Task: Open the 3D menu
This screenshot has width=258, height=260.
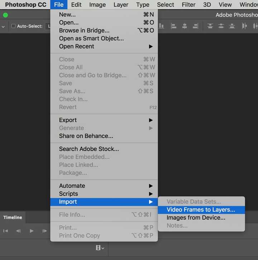Action: point(207,5)
